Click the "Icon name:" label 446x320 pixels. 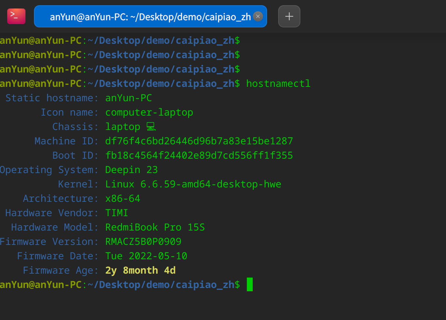(70, 112)
